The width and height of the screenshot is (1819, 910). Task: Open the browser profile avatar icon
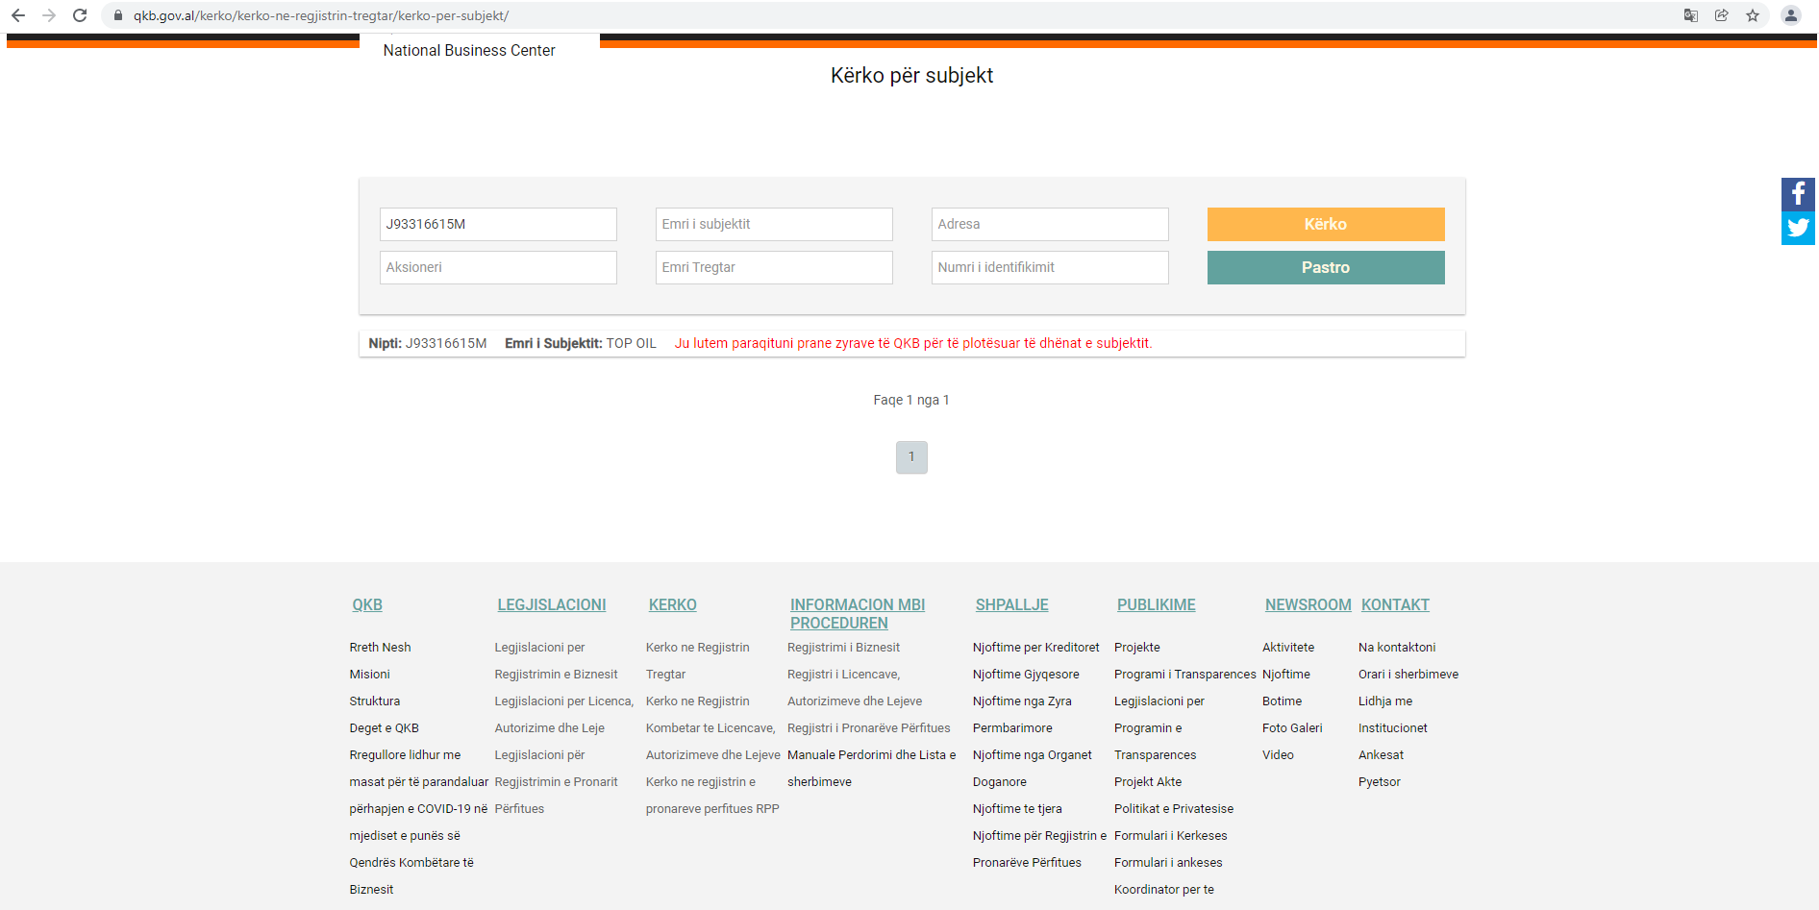click(1790, 15)
